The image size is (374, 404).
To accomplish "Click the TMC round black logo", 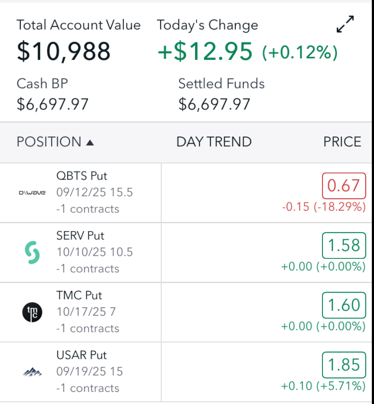I will click(32, 312).
